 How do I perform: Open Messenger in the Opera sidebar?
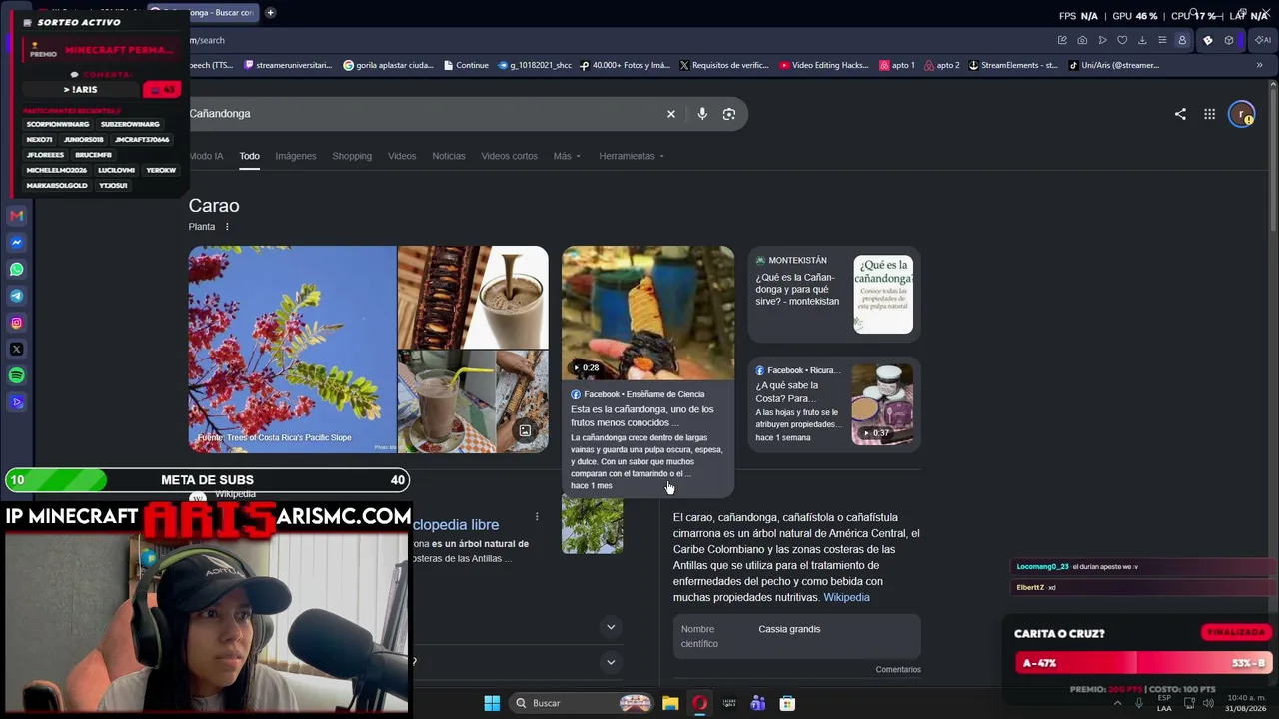(16, 243)
